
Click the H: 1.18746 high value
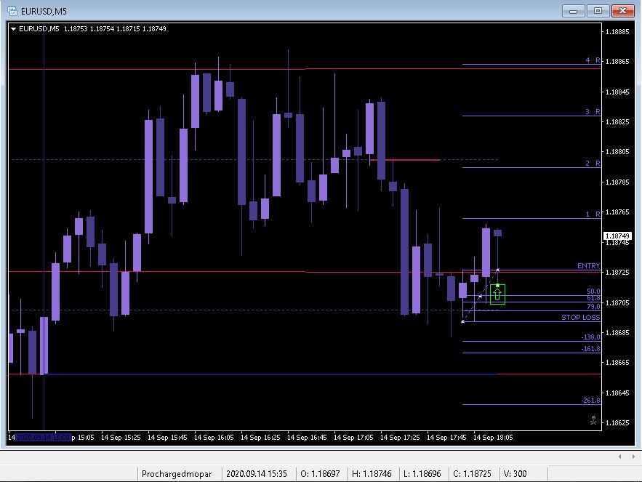(x=372, y=474)
